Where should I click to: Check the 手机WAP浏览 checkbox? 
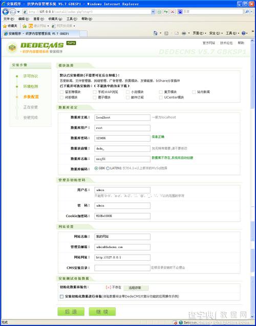(95, 92)
